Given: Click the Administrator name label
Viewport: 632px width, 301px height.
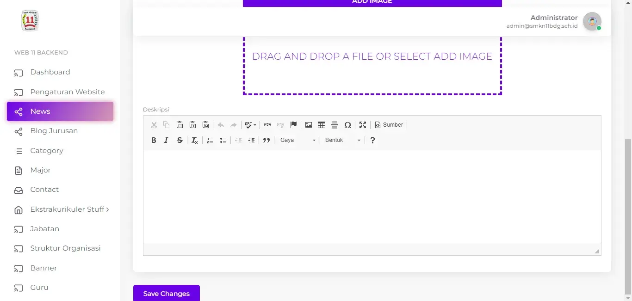Looking at the screenshot, I should point(554,18).
